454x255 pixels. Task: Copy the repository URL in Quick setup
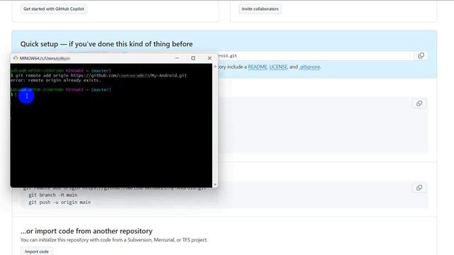[x=421, y=56]
